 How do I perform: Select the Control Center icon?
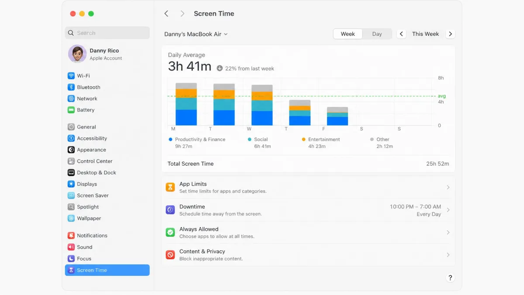coord(71,161)
